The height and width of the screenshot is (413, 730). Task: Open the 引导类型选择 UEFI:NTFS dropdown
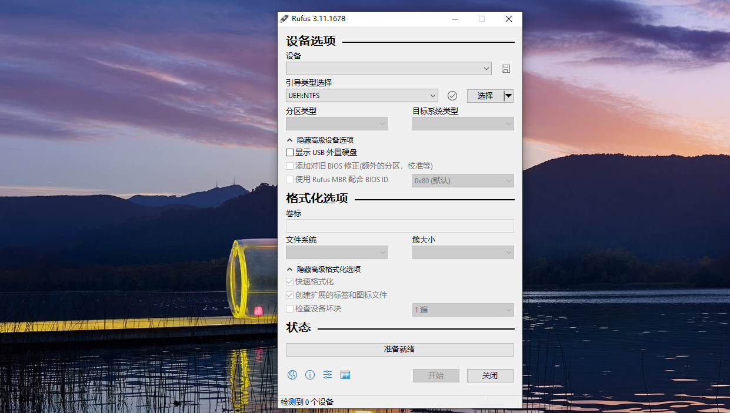[x=362, y=96]
